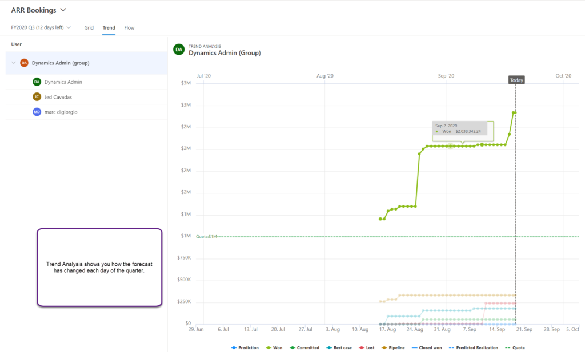Click the Today marker on the chart

coord(516,80)
